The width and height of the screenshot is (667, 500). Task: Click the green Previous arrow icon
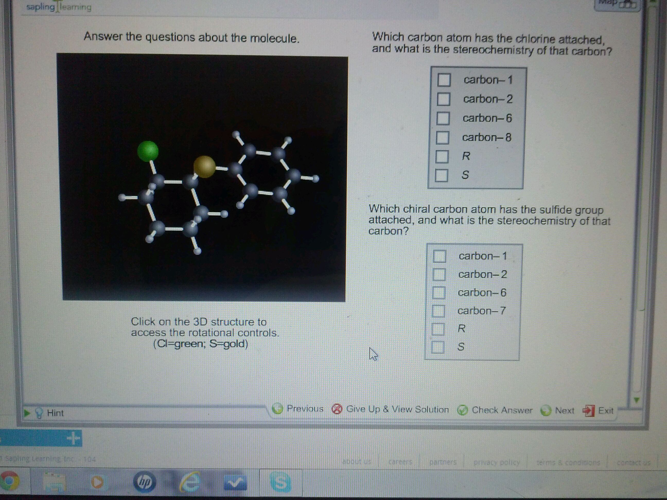[x=277, y=409]
